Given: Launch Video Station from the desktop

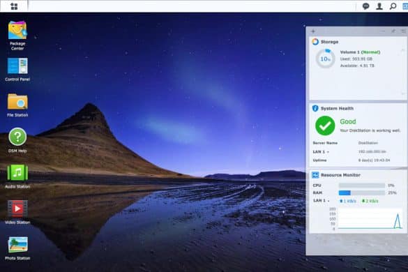Looking at the screenshot, I should (17, 212).
